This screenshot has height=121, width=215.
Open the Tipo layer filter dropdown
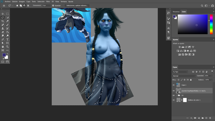click(180, 72)
